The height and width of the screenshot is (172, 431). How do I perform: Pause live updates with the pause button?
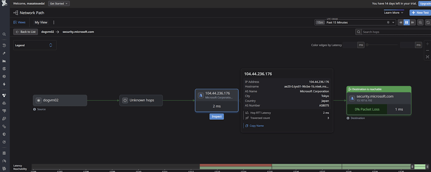pyautogui.click(x=407, y=22)
